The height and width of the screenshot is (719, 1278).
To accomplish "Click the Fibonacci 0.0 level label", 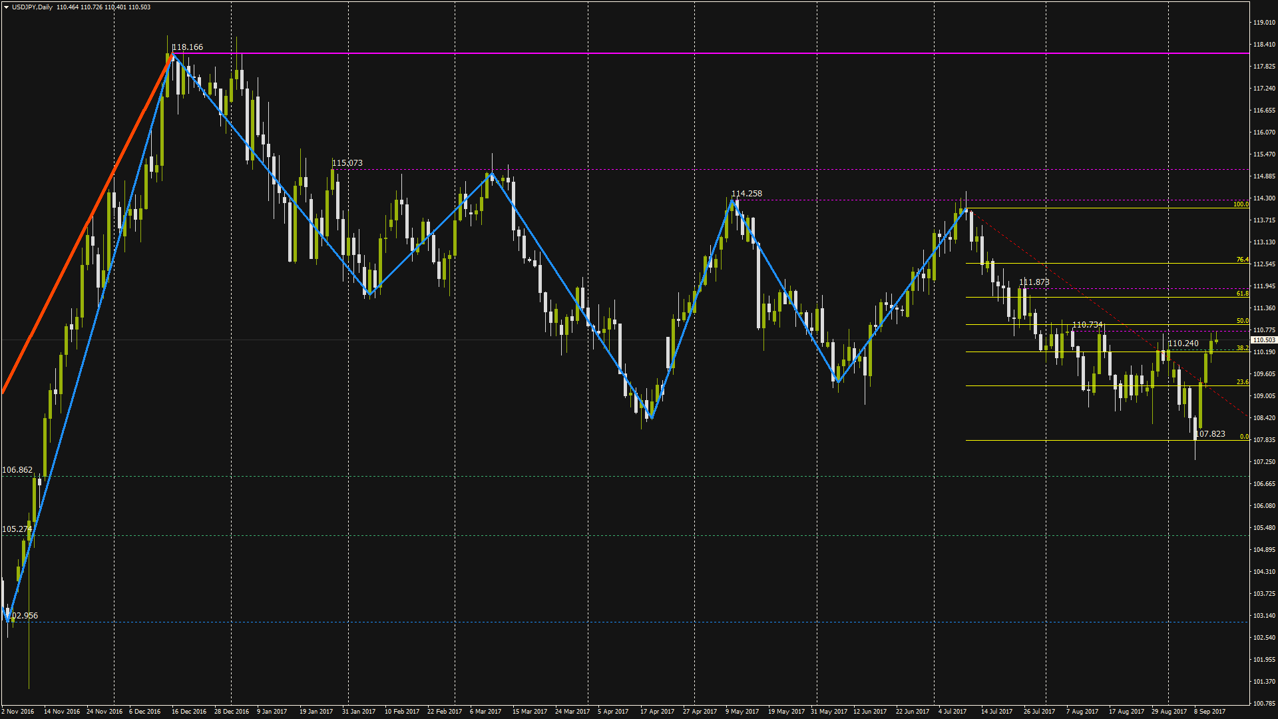I will tap(1244, 437).
